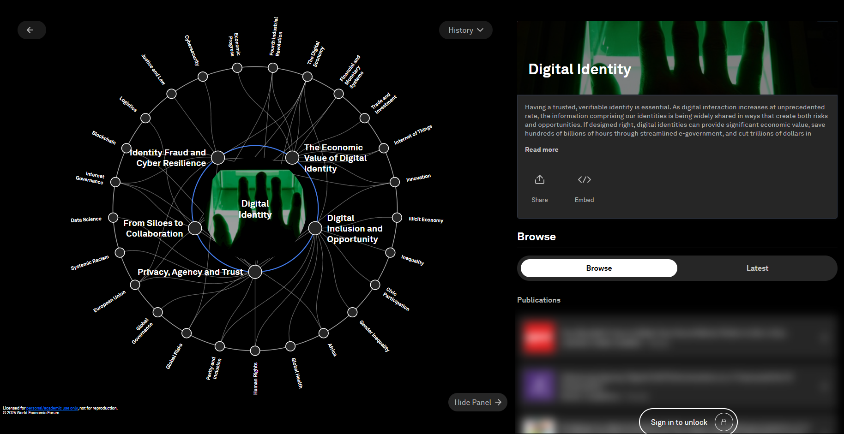Select the Digital Identity center node

[x=255, y=209]
